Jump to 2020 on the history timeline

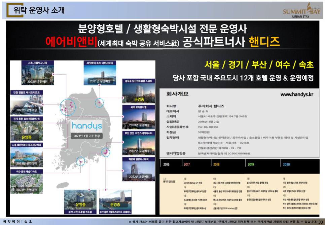(286, 164)
